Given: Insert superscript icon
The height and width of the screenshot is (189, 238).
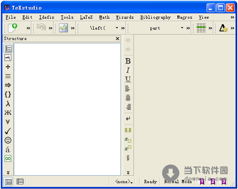Looking at the screenshot, I should pyautogui.click(x=128, y=148).
